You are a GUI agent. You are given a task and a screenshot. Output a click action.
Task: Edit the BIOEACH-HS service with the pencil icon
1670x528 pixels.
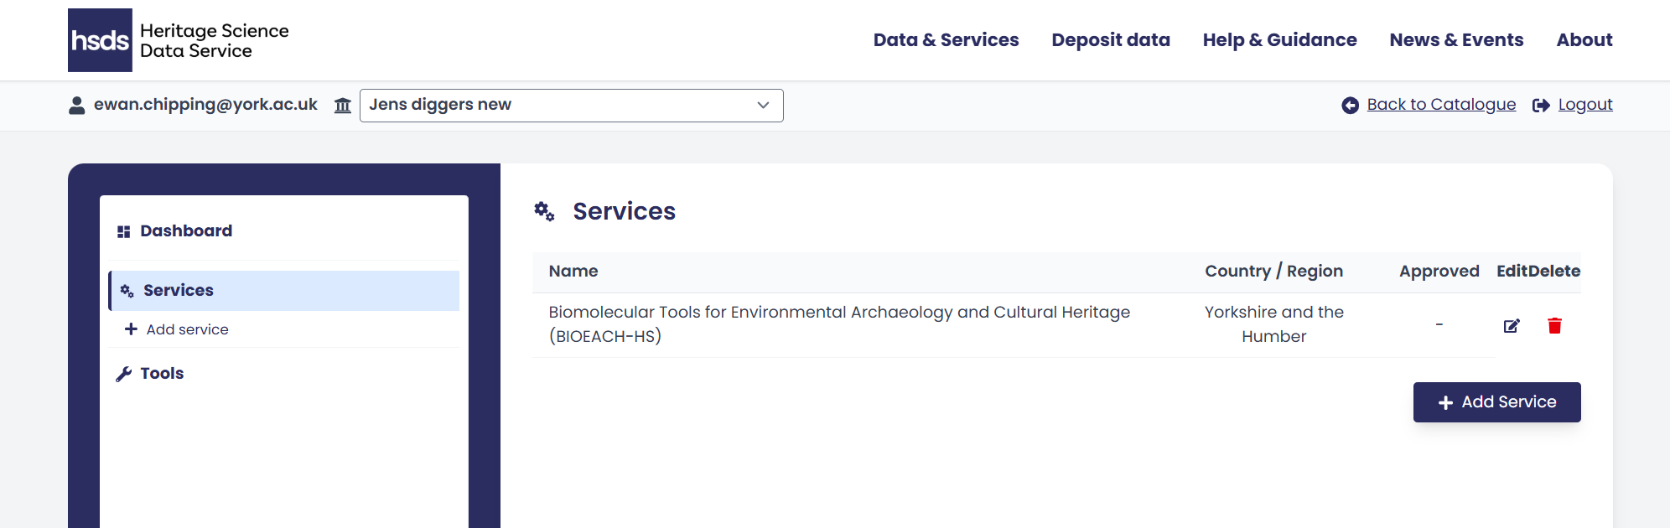click(x=1512, y=326)
